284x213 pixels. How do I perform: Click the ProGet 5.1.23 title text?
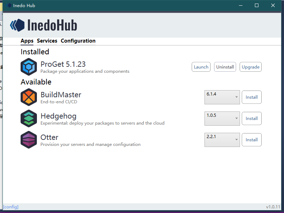(x=63, y=64)
